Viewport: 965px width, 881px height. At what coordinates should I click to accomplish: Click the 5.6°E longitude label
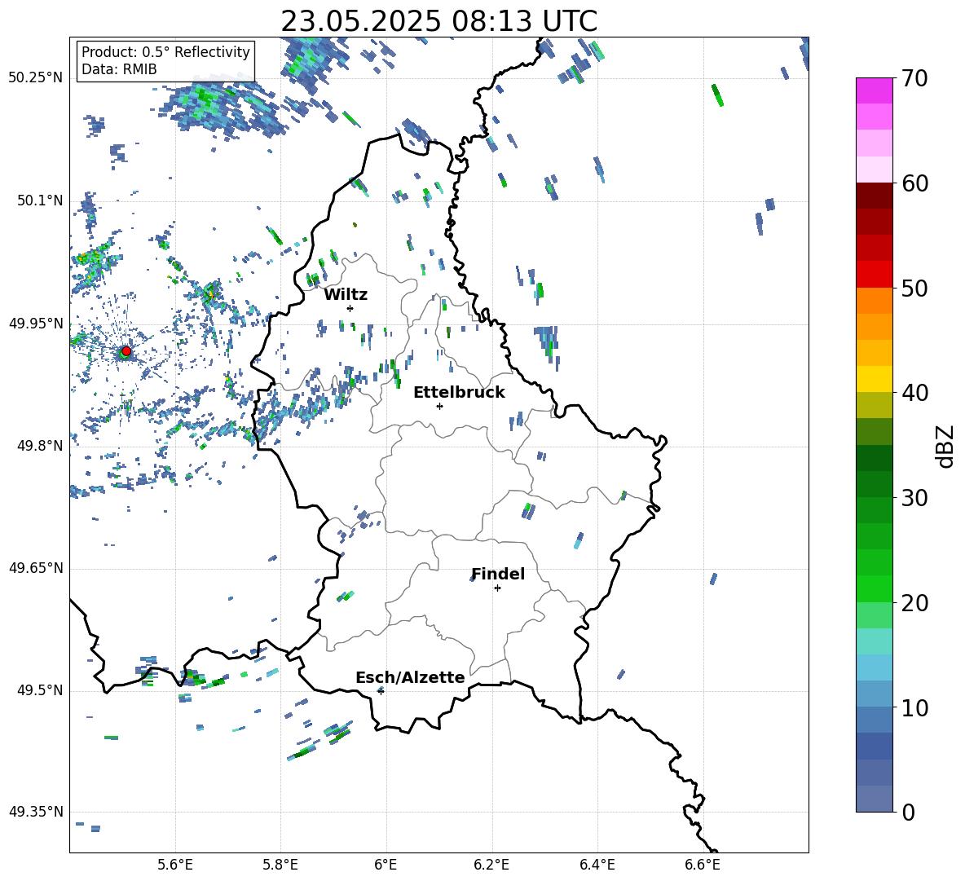[x=175, y=865]
